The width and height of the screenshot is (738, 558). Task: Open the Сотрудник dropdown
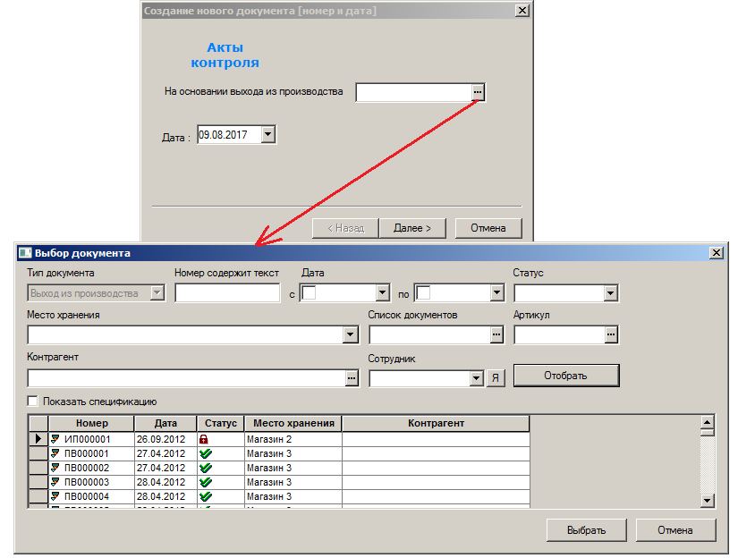(476, 378)
